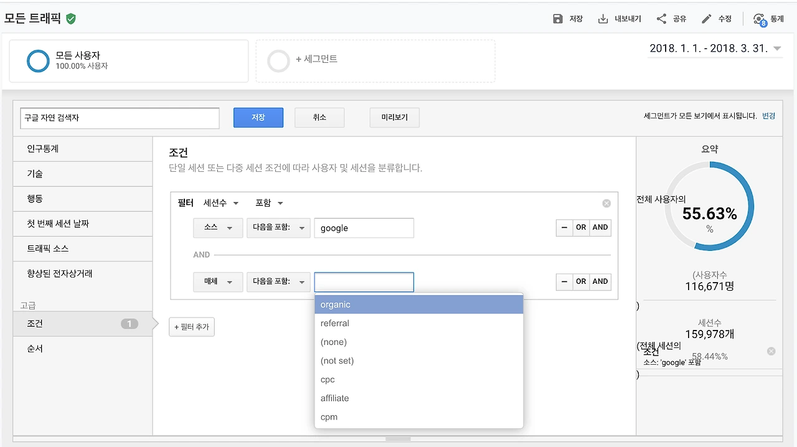Pick cpm from the suggestion list

[419, 416]
